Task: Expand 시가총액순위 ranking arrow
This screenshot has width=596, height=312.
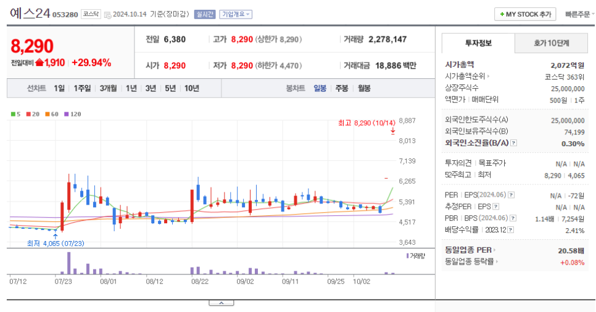Action: pyautogui.click(x=489, y=76)
